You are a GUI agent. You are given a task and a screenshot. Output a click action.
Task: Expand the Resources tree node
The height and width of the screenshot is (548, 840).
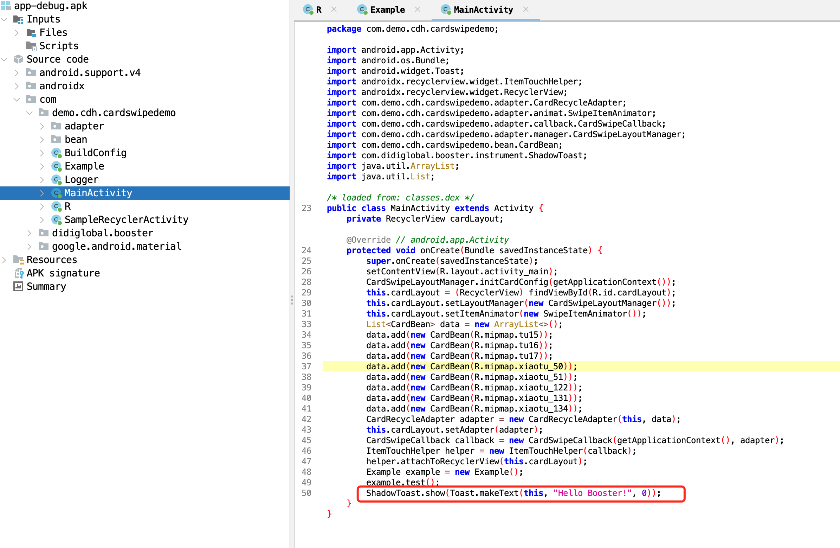[4, 260]
